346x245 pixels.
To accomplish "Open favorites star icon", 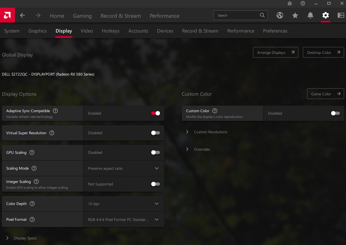I will tap(295, 15).
